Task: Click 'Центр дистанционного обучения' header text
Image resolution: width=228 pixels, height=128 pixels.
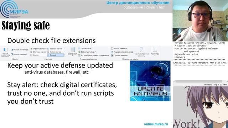Action: 138,3
